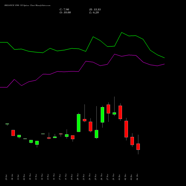Viewport: 186px width, 186px height.
Task: Select the green candle on 26 Nov
Action: [x=102, y=115]
